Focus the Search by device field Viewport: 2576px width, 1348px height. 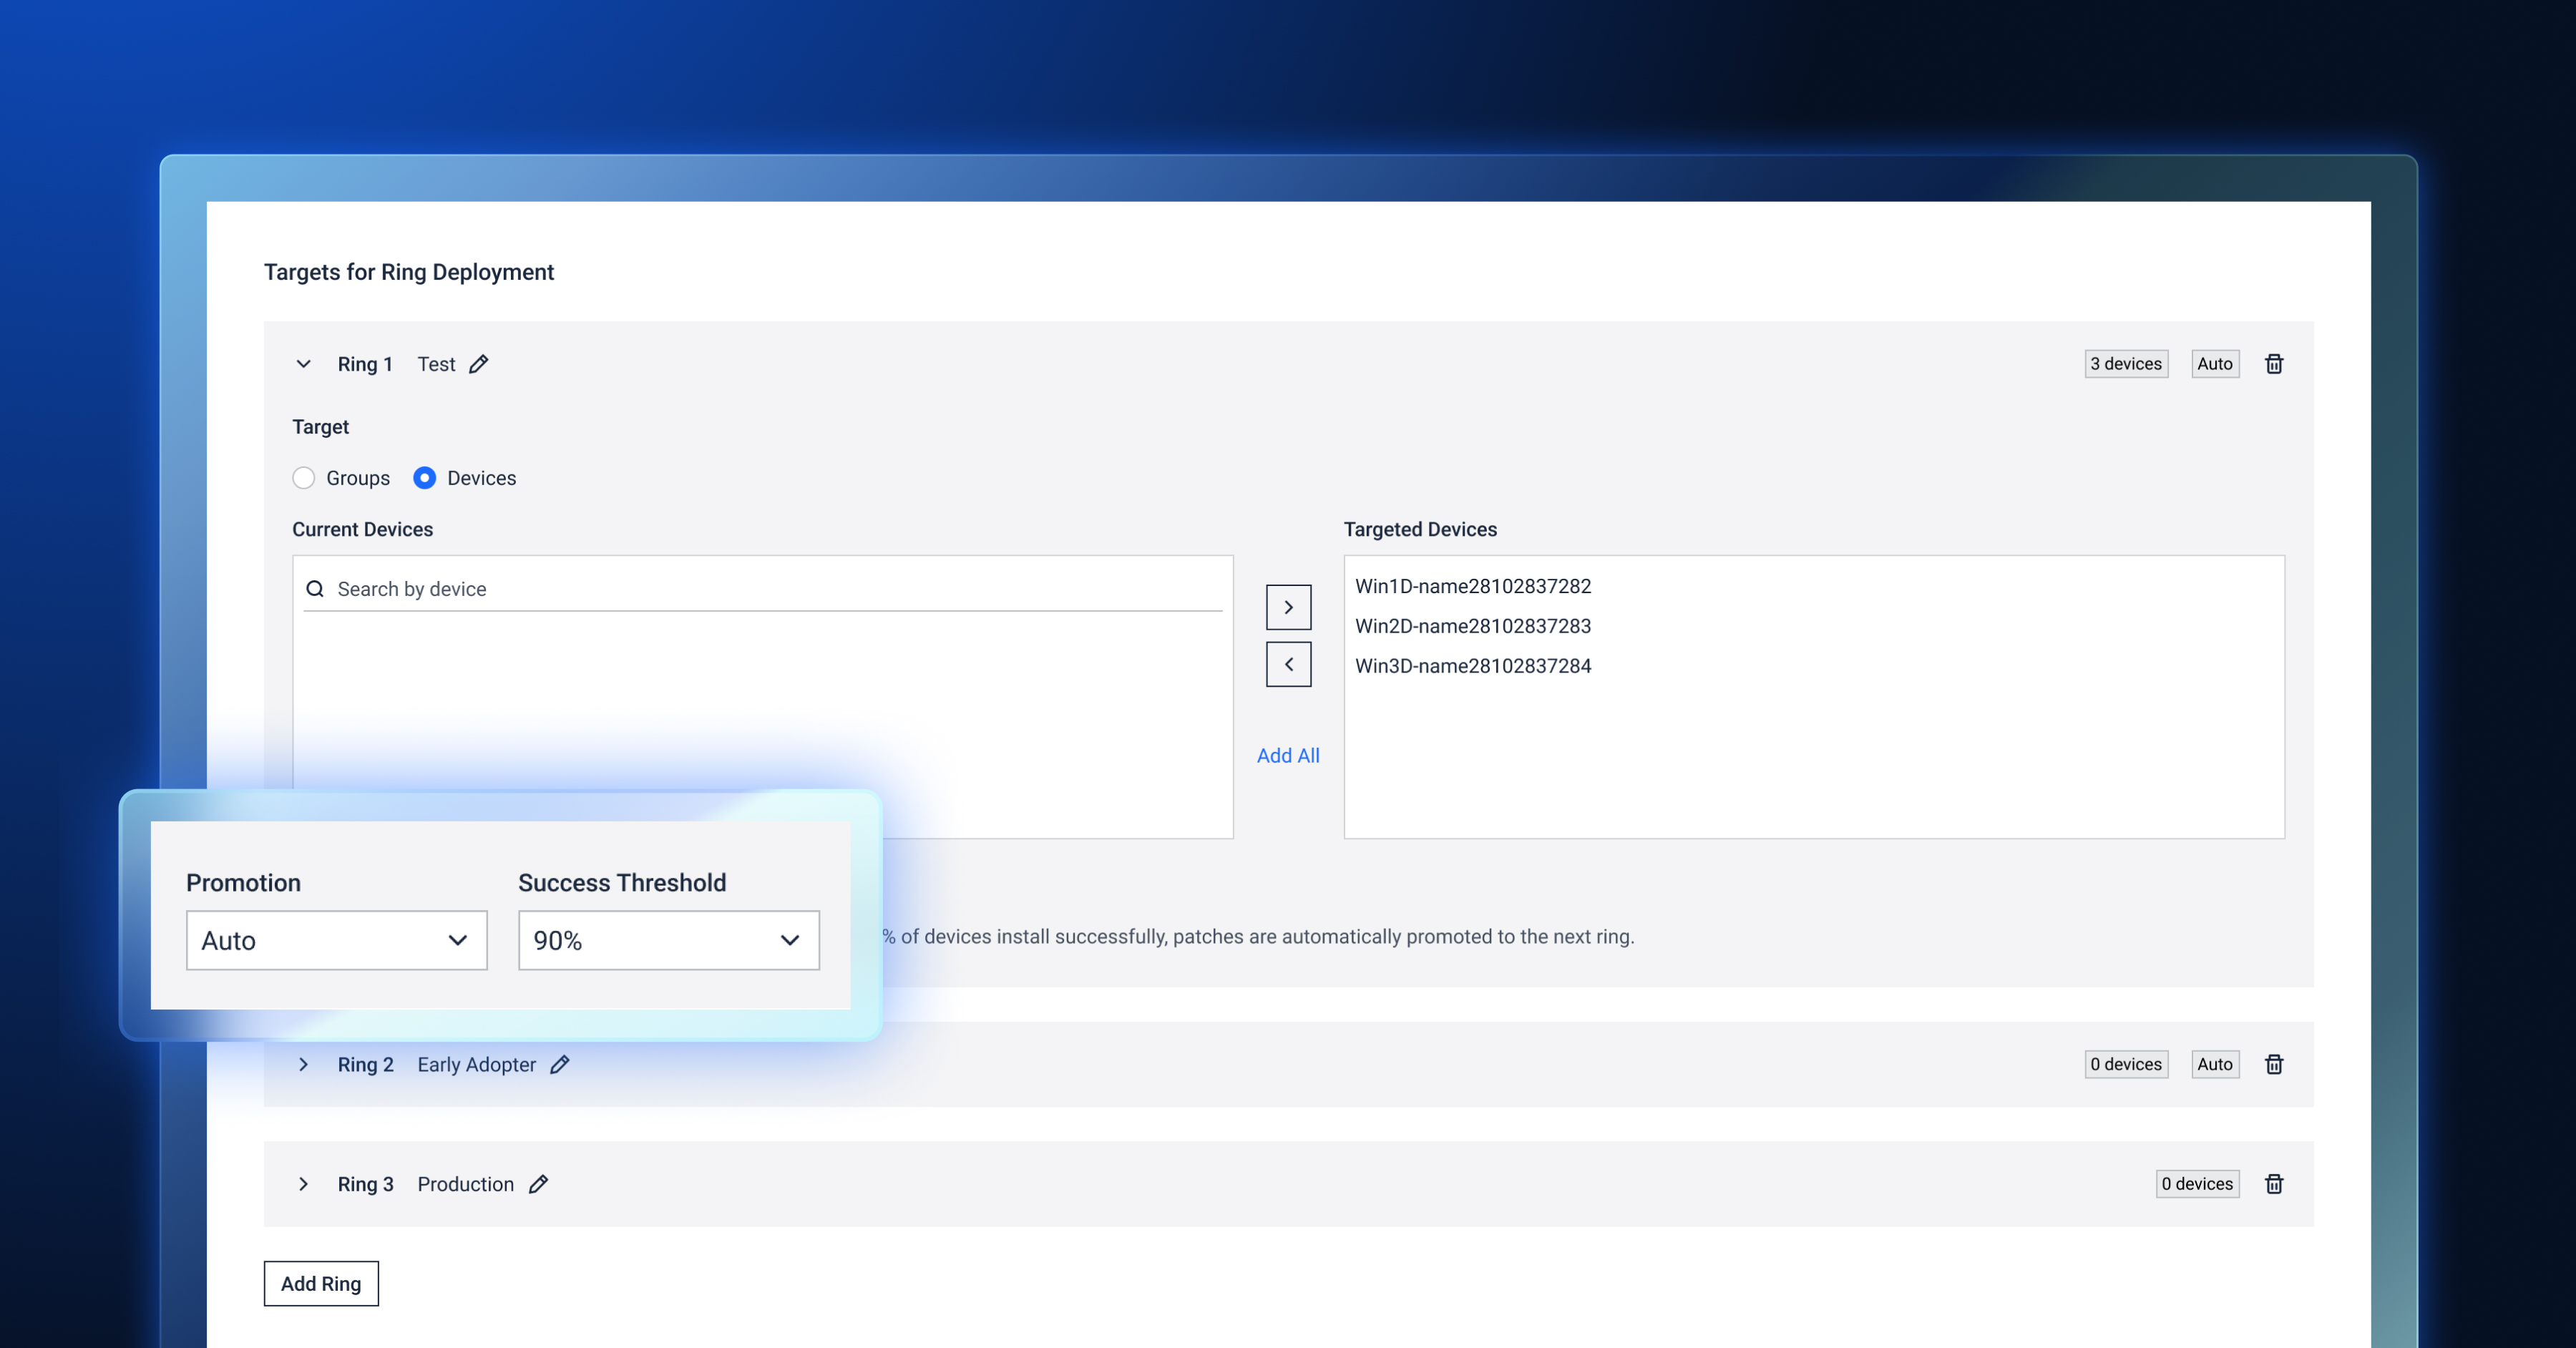[763, 589]
